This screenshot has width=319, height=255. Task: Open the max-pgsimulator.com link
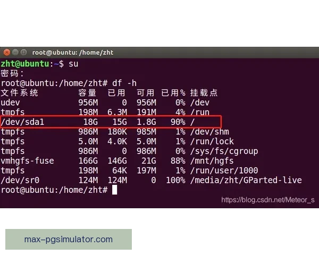point(68,239)
